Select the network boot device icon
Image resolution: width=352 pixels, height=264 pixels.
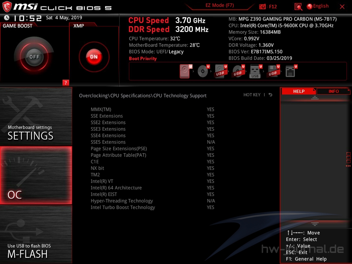point(291,71)
